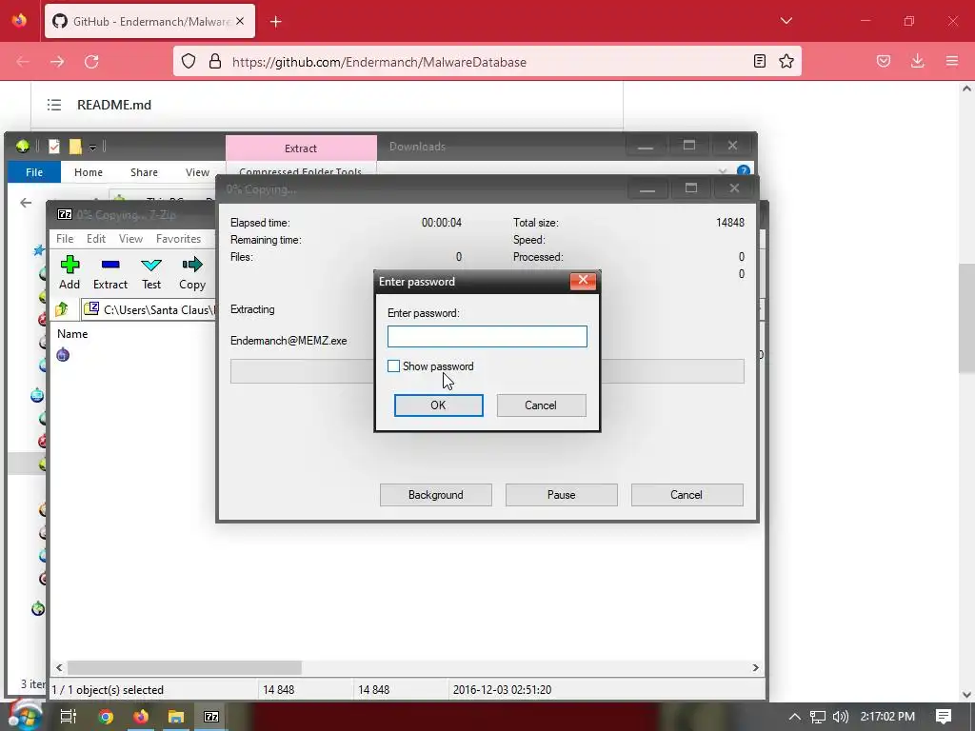
Task: Open the Save to Pocket icon
Action: [883, 61]
